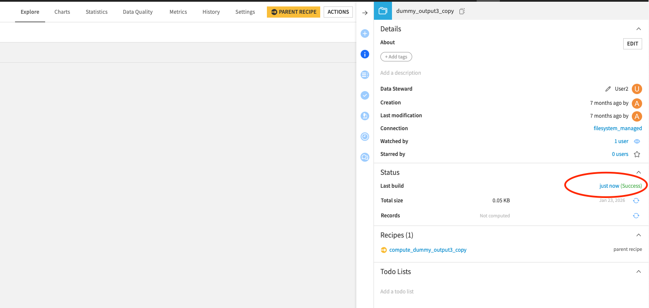
Task: Open the Lab flask sidebar icon
Action: point(365,116)
